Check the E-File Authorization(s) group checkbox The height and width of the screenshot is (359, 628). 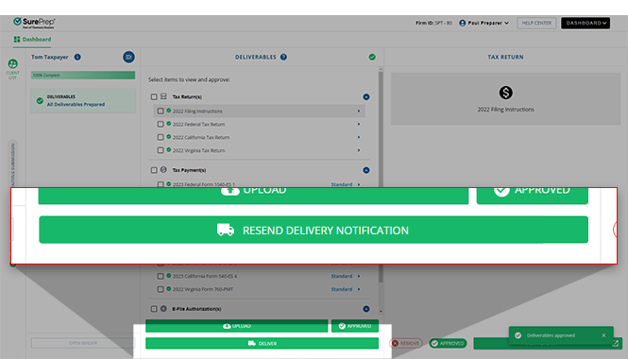click(154, 309)
